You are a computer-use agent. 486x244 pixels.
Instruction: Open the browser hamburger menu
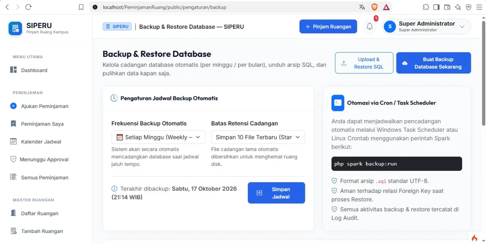(x=479, y=7)
